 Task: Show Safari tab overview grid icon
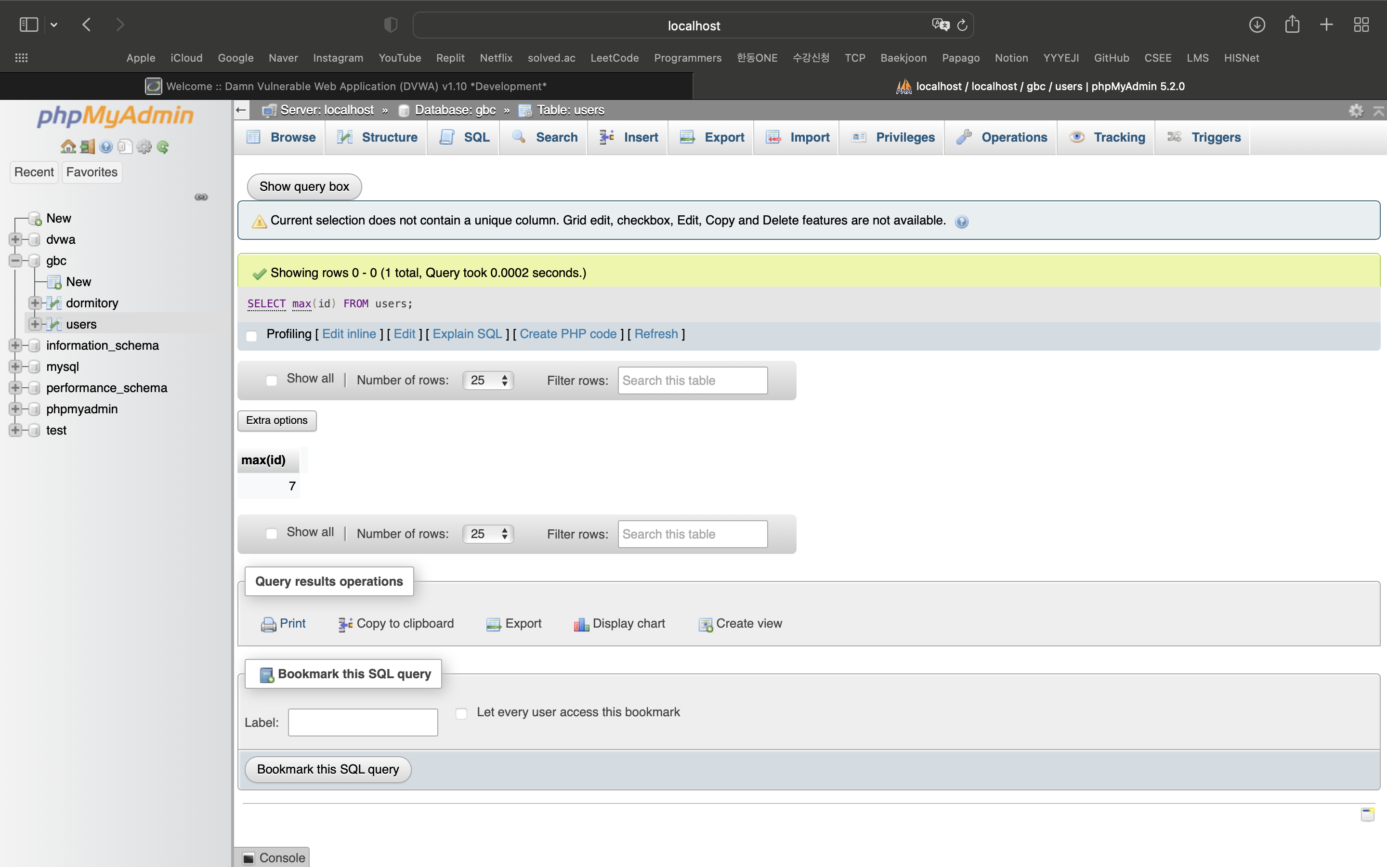(x=1361, y=25)
